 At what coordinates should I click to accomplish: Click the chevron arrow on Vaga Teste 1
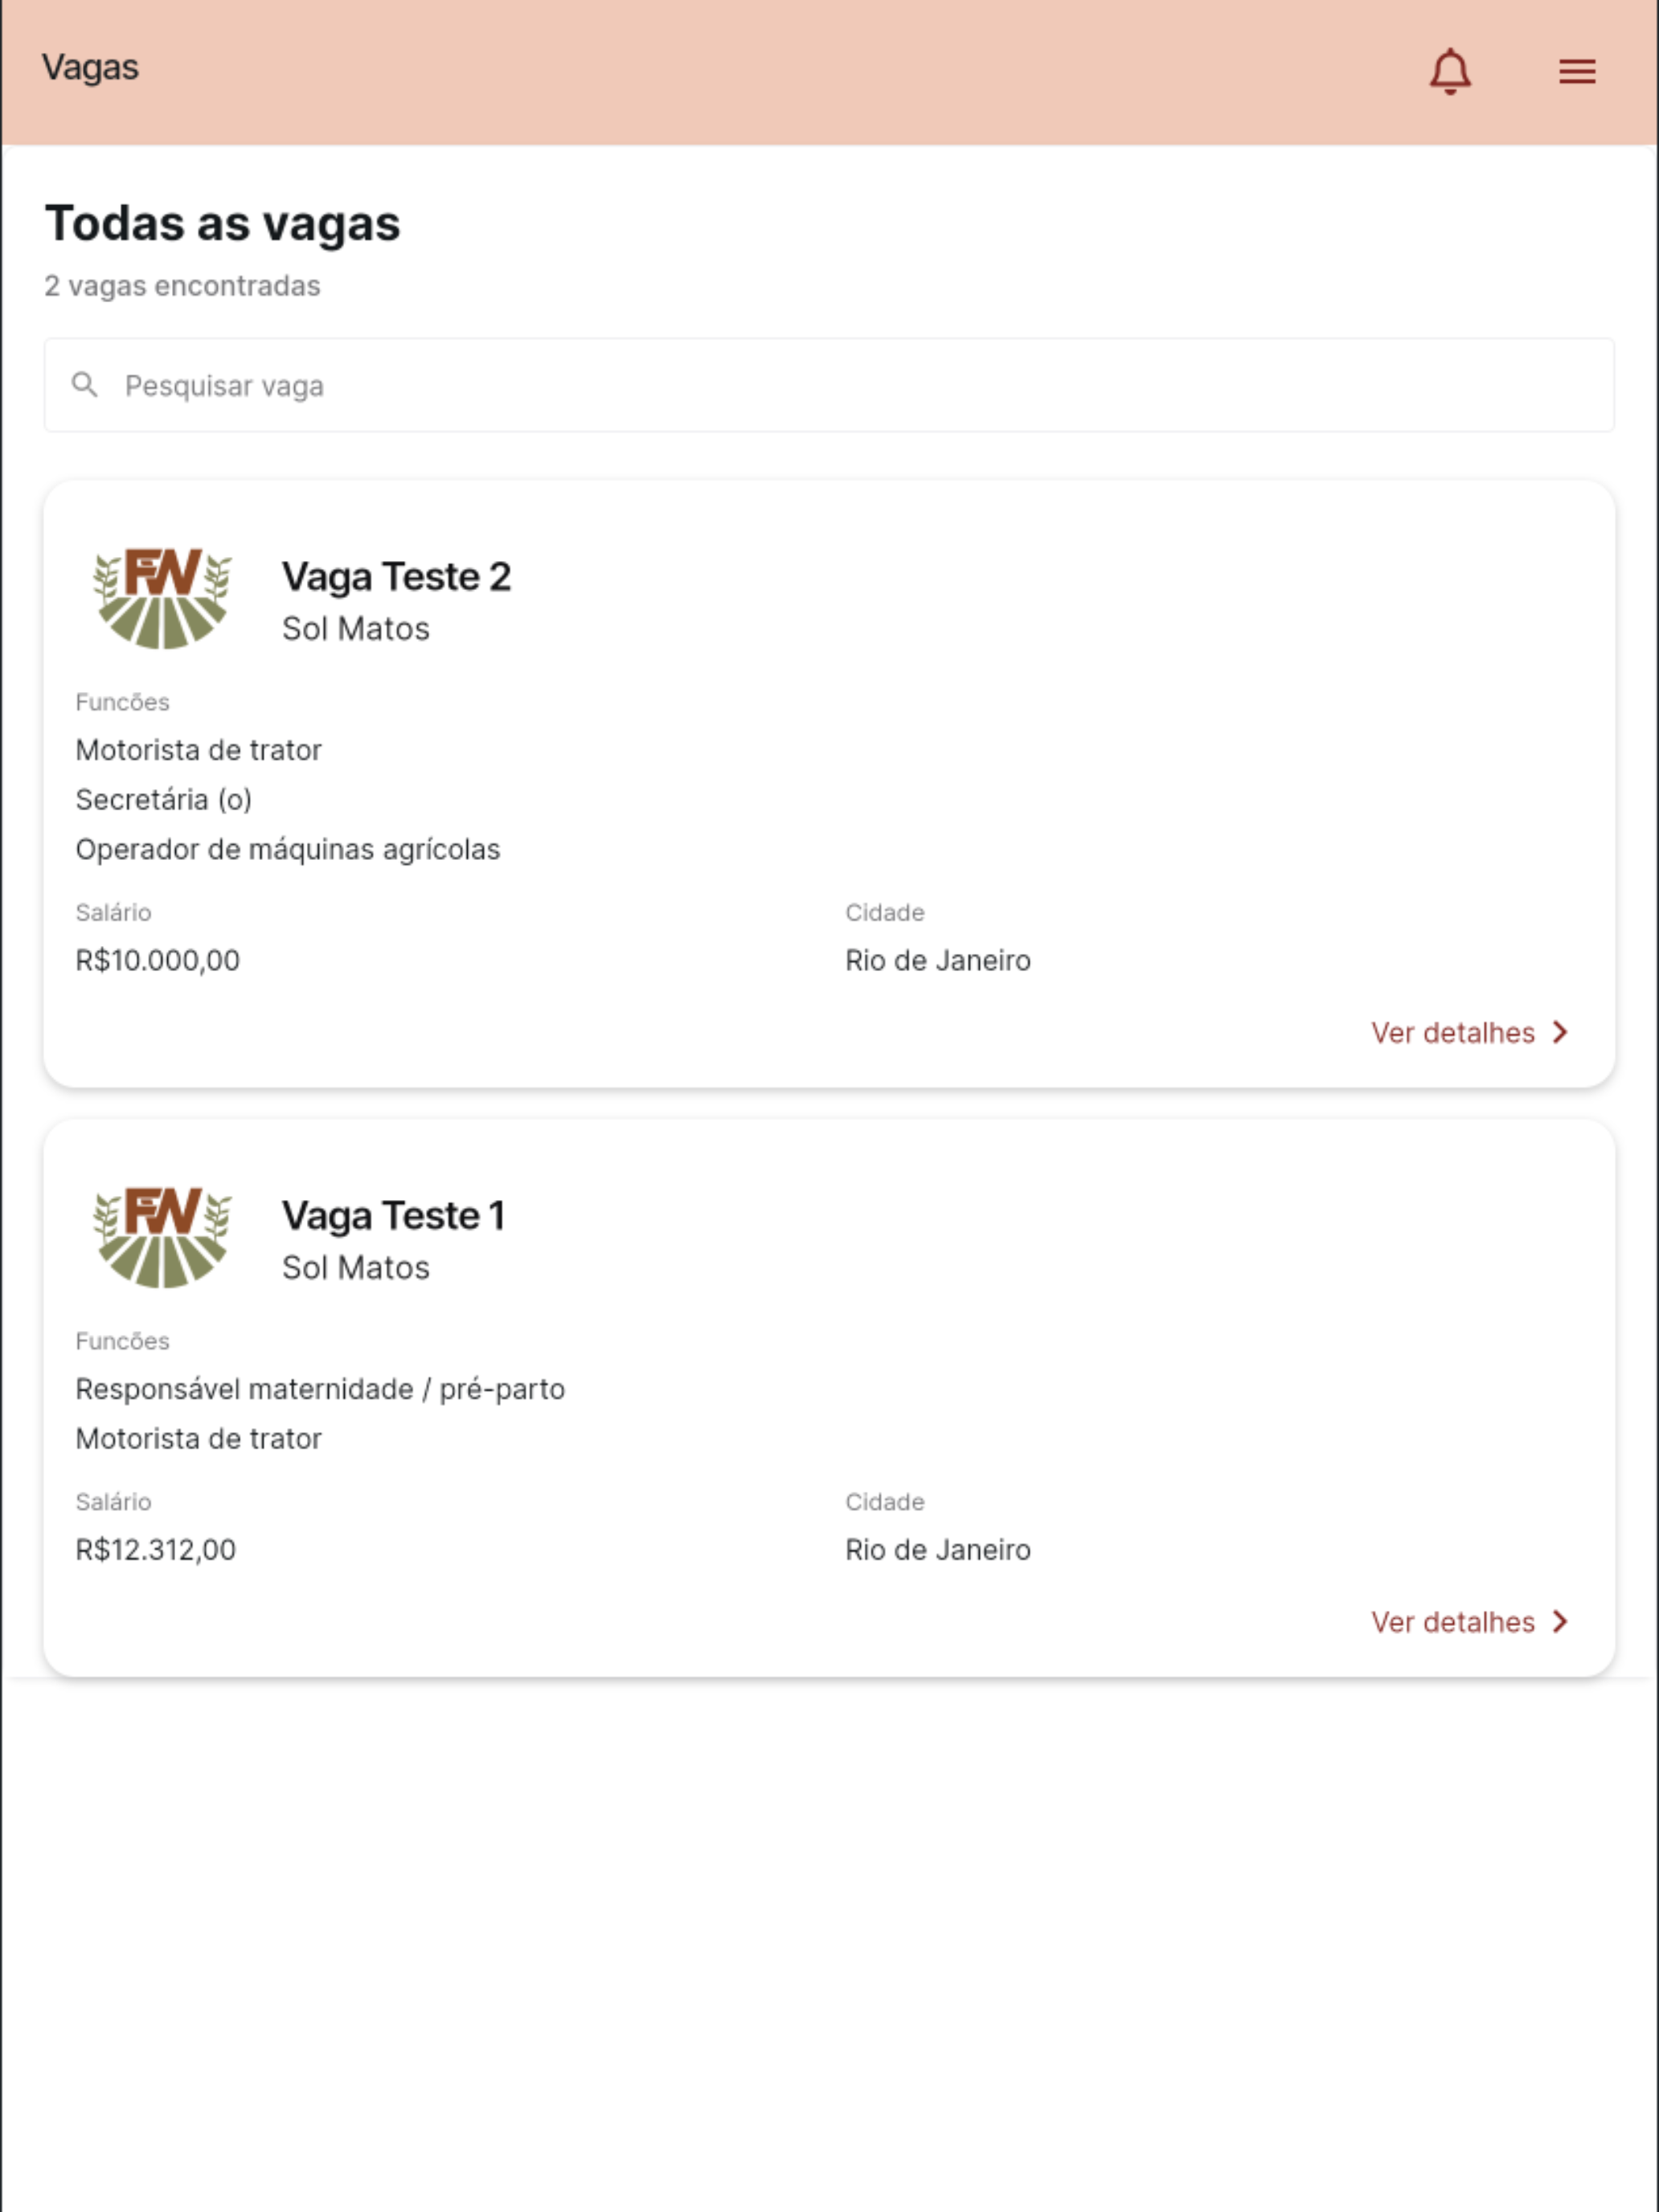1560,1621
